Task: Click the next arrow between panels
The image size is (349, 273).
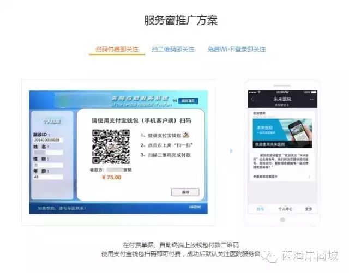Action: [231, 151]
